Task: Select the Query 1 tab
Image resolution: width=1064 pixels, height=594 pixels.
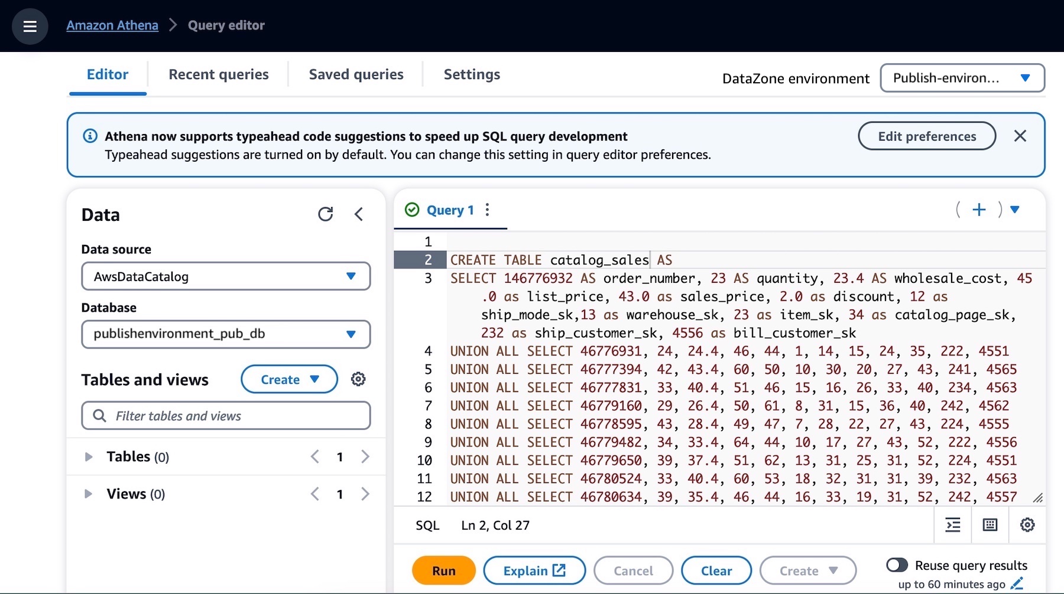Action: tap(450, 210)
